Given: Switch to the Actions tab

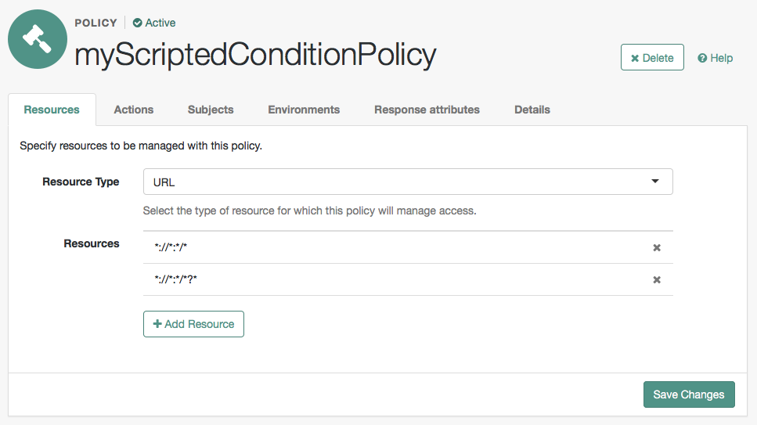Looking at the screenshot, I should tap(134, 110).
